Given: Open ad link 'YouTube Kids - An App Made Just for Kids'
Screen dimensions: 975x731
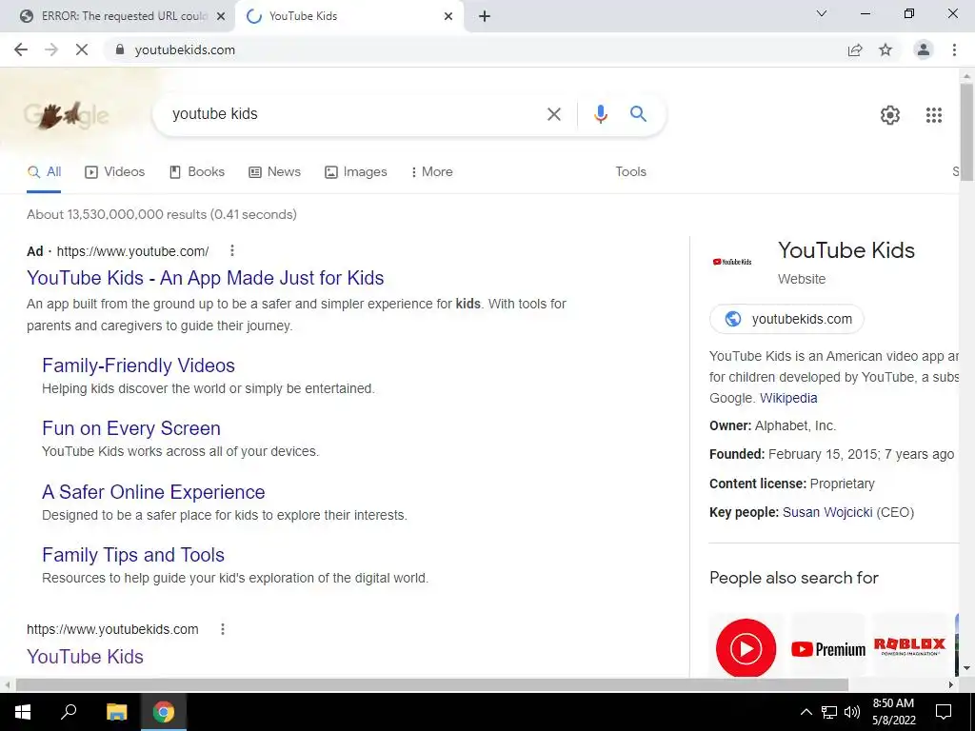Looking at the screenshot, I should click(x=206, y=278).
